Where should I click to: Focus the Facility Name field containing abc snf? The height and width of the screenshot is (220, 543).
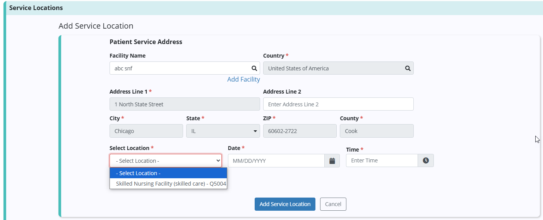pyautogui.click(x=180, y=68)
